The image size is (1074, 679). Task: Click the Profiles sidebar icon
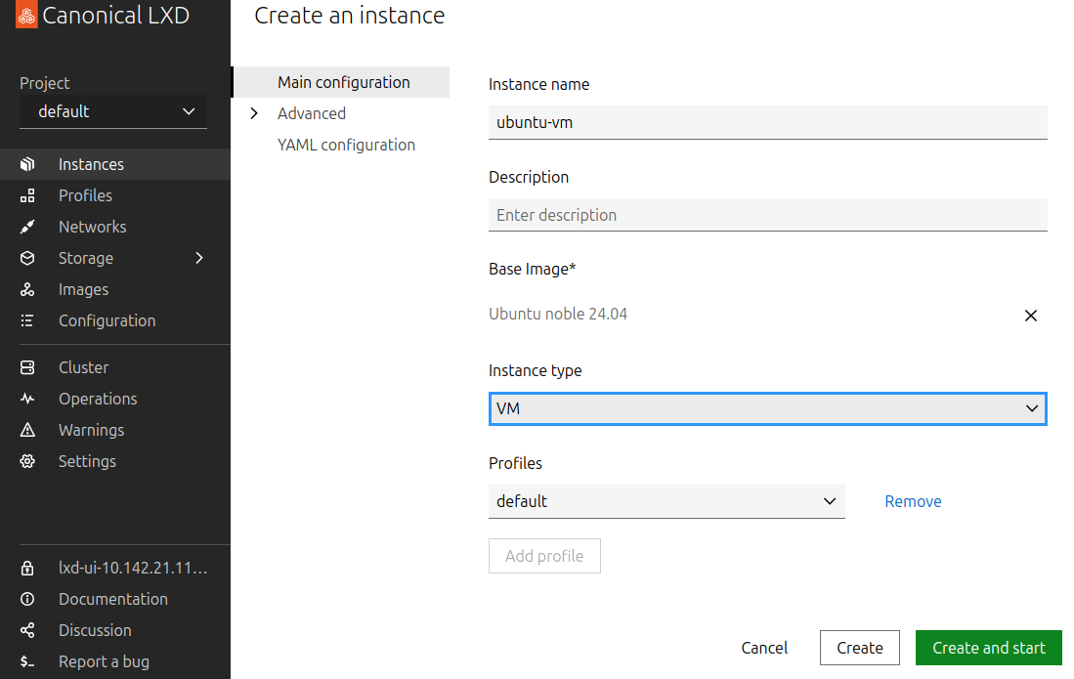coord(27,195)
